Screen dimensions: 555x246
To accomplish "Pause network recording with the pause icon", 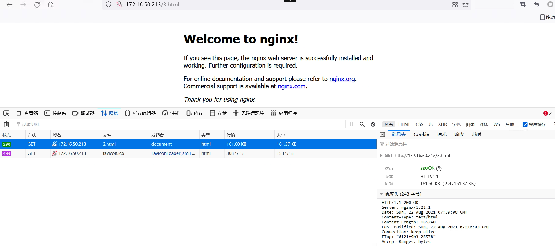I will (x=351, y=124).
